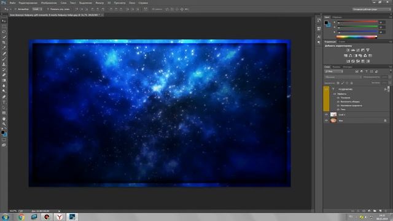Open the Layers panel flyout menu
393x221 pixels.
[x=391, y=67]
